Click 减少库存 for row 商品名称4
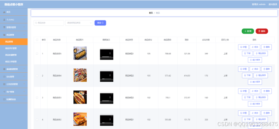The image size is (279, 129). [255, 82]
